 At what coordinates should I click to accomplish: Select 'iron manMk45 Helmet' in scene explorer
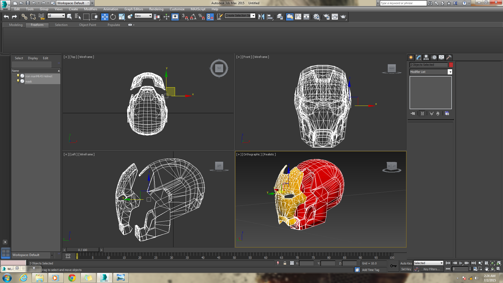tap(39, 76)
